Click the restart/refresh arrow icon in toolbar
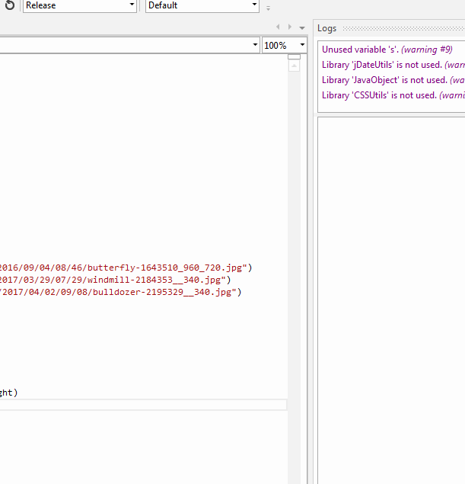Viewport: 465px width, 484px height. pos(10,5)
